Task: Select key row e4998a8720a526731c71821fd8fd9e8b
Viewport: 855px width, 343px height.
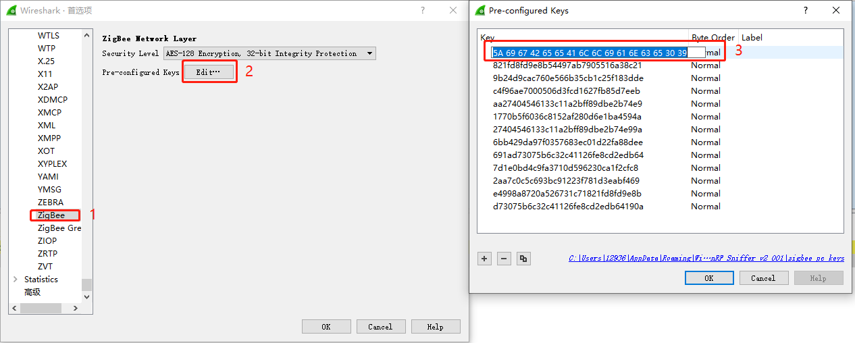Action: (567, 194)
